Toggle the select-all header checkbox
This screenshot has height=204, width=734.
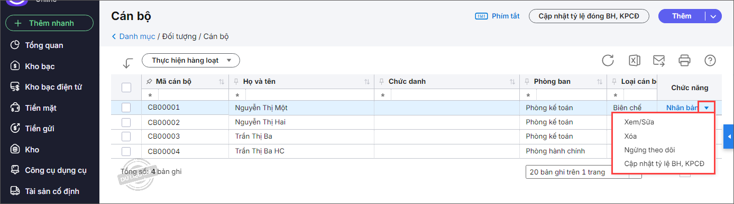pos(126,87)
